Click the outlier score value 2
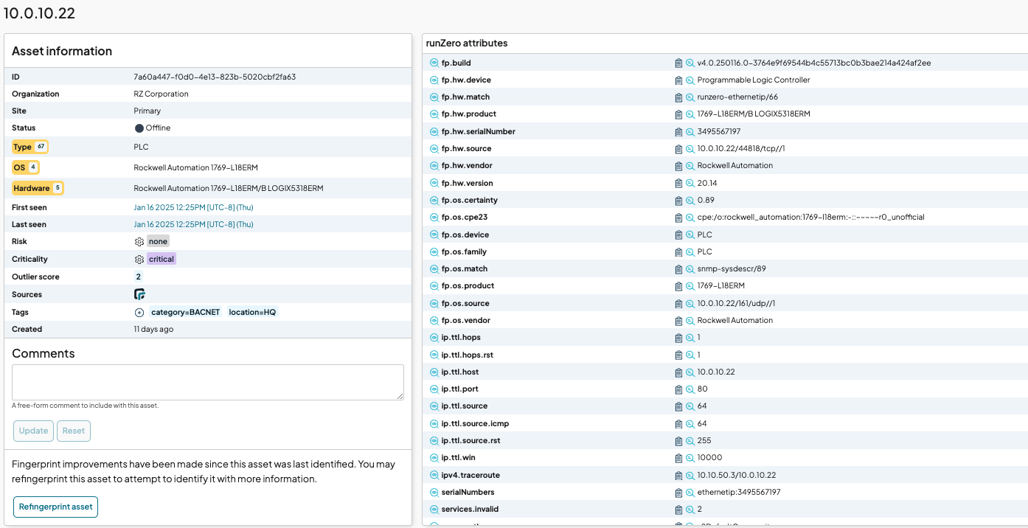Viewport: 1028px width, 528px height. click(x=138, y=277)
